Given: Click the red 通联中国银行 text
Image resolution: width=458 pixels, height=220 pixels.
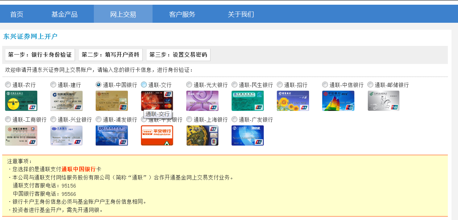Looking at the screenshot, I should pos(79,169).
